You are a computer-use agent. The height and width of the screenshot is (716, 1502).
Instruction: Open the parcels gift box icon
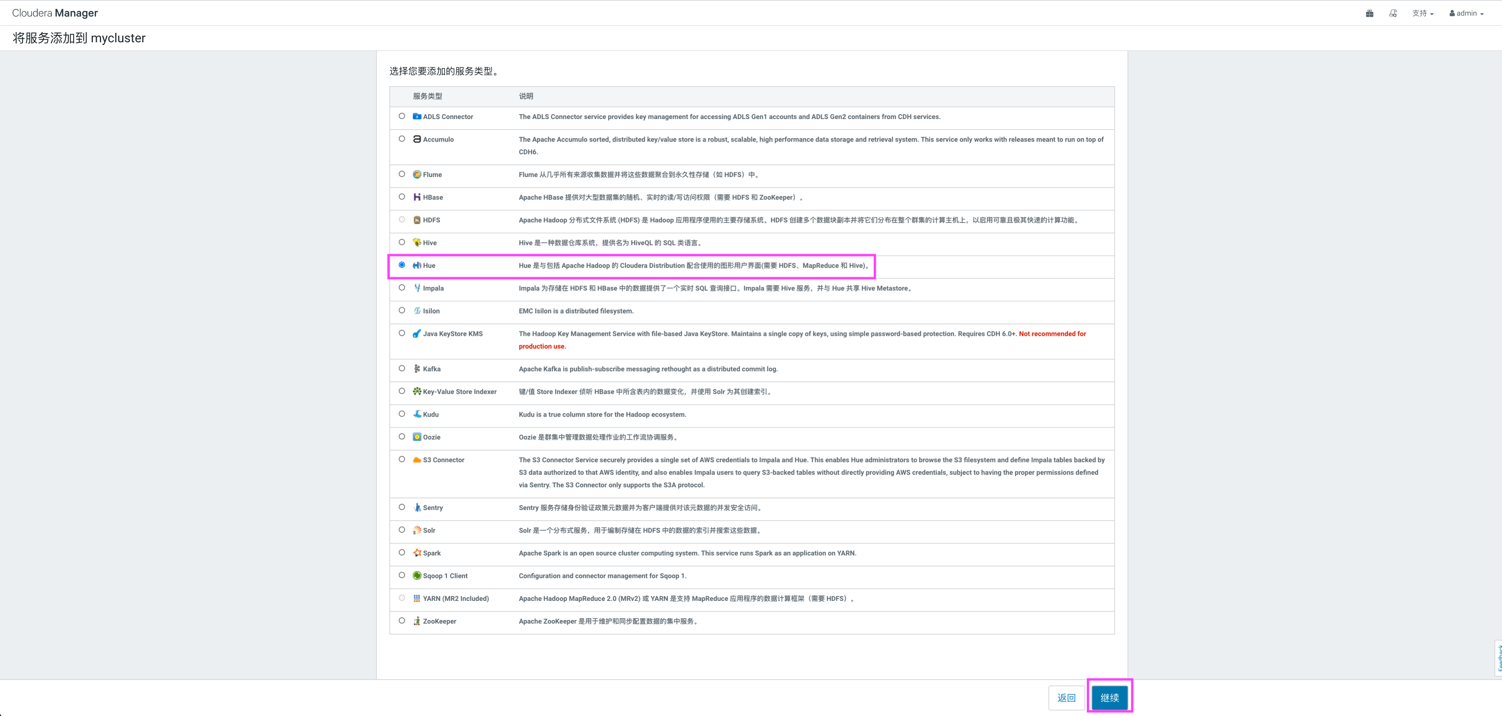tap(1370, 13)
